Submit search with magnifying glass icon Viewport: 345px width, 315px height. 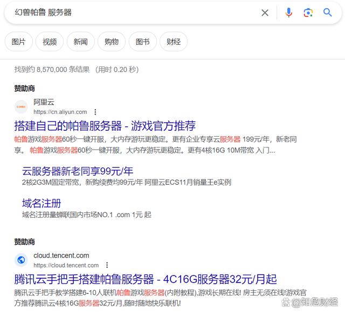coord(327,12)
